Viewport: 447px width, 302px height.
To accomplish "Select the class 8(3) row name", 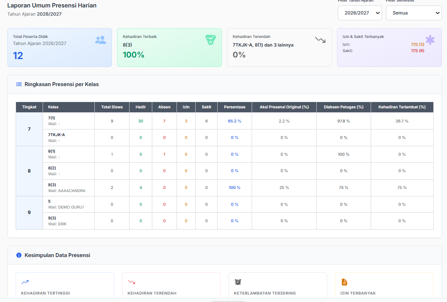I will (x=52, y=185).
